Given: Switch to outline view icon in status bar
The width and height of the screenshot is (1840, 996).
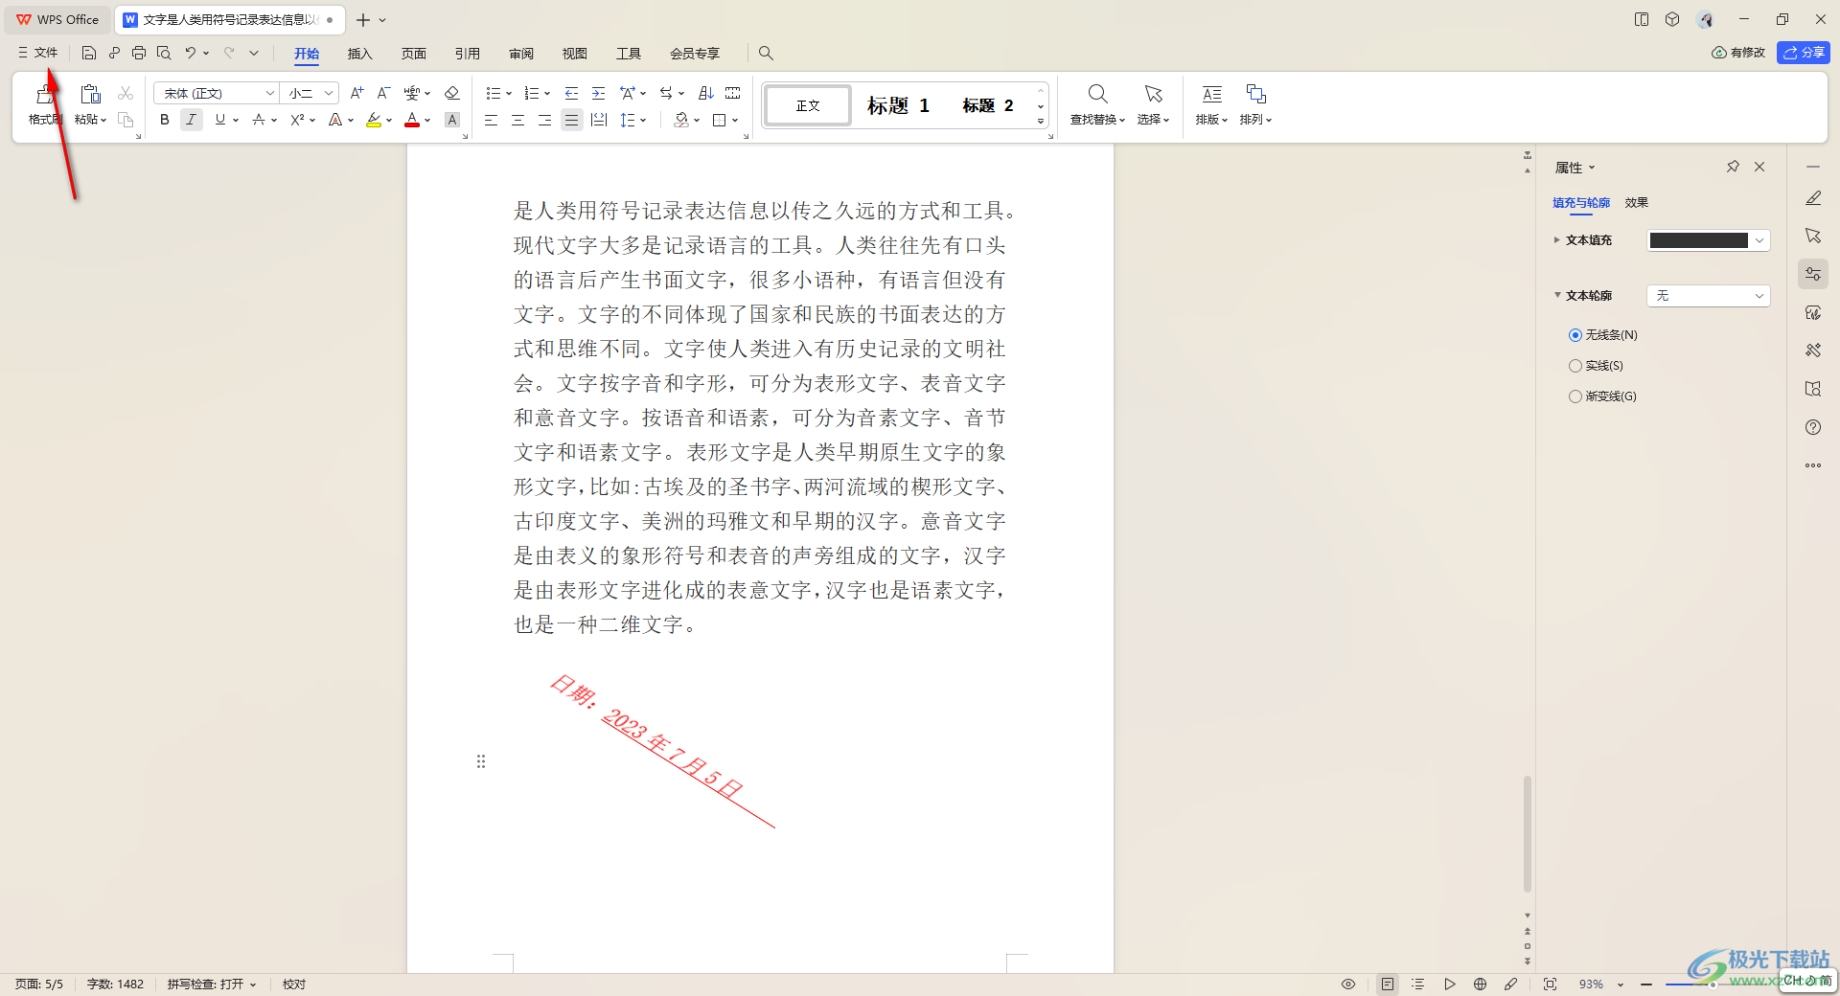Looking at the screenshot, I should [1418, 984].
